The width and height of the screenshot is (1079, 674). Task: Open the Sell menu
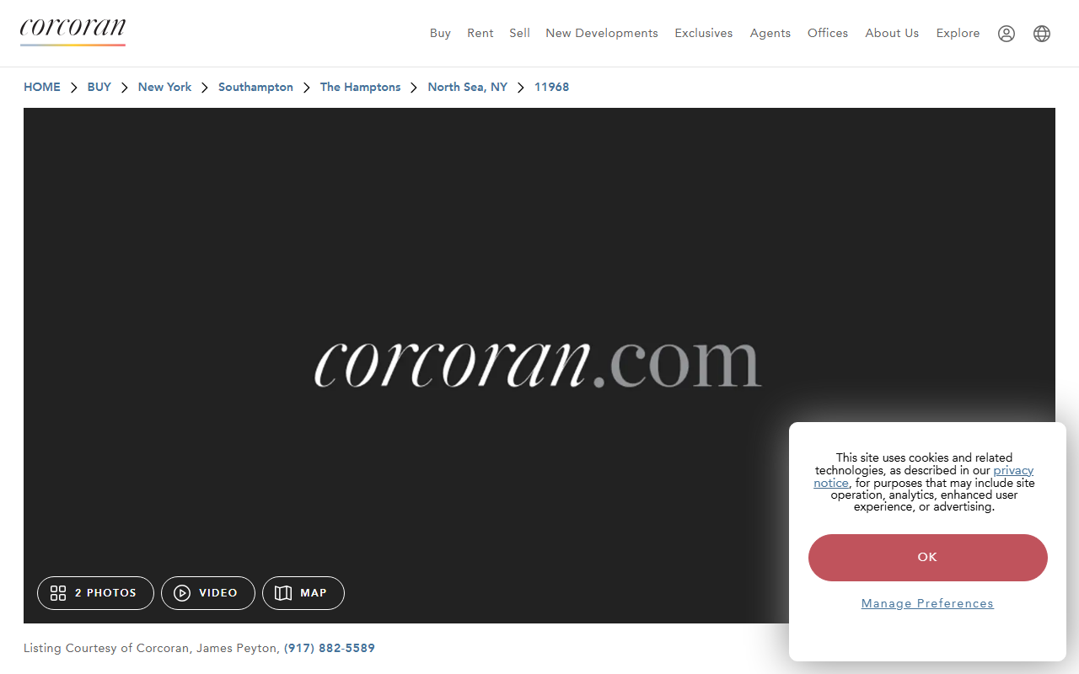(520, 33)
